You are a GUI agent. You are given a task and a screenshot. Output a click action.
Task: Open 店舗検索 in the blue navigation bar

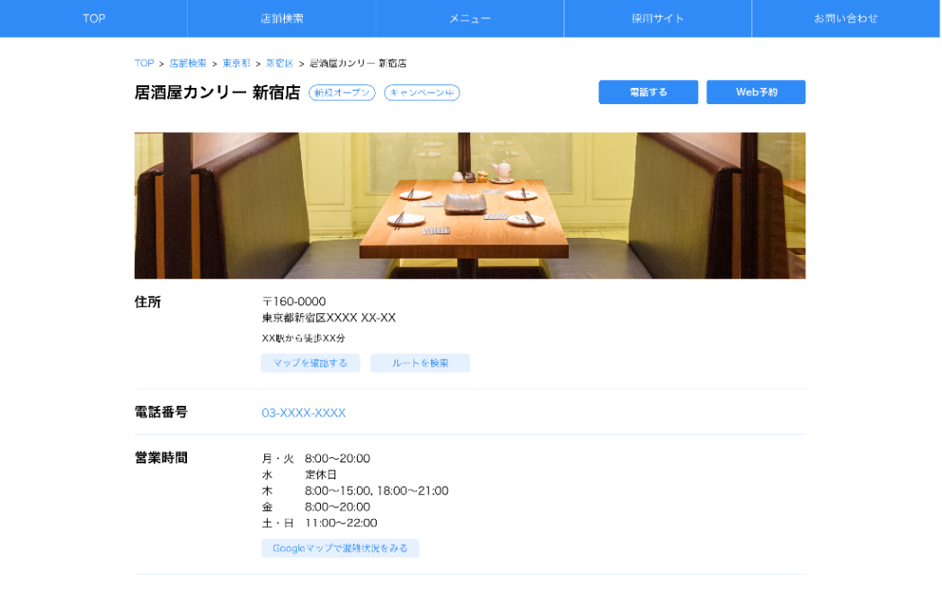(x=281, y=19)
